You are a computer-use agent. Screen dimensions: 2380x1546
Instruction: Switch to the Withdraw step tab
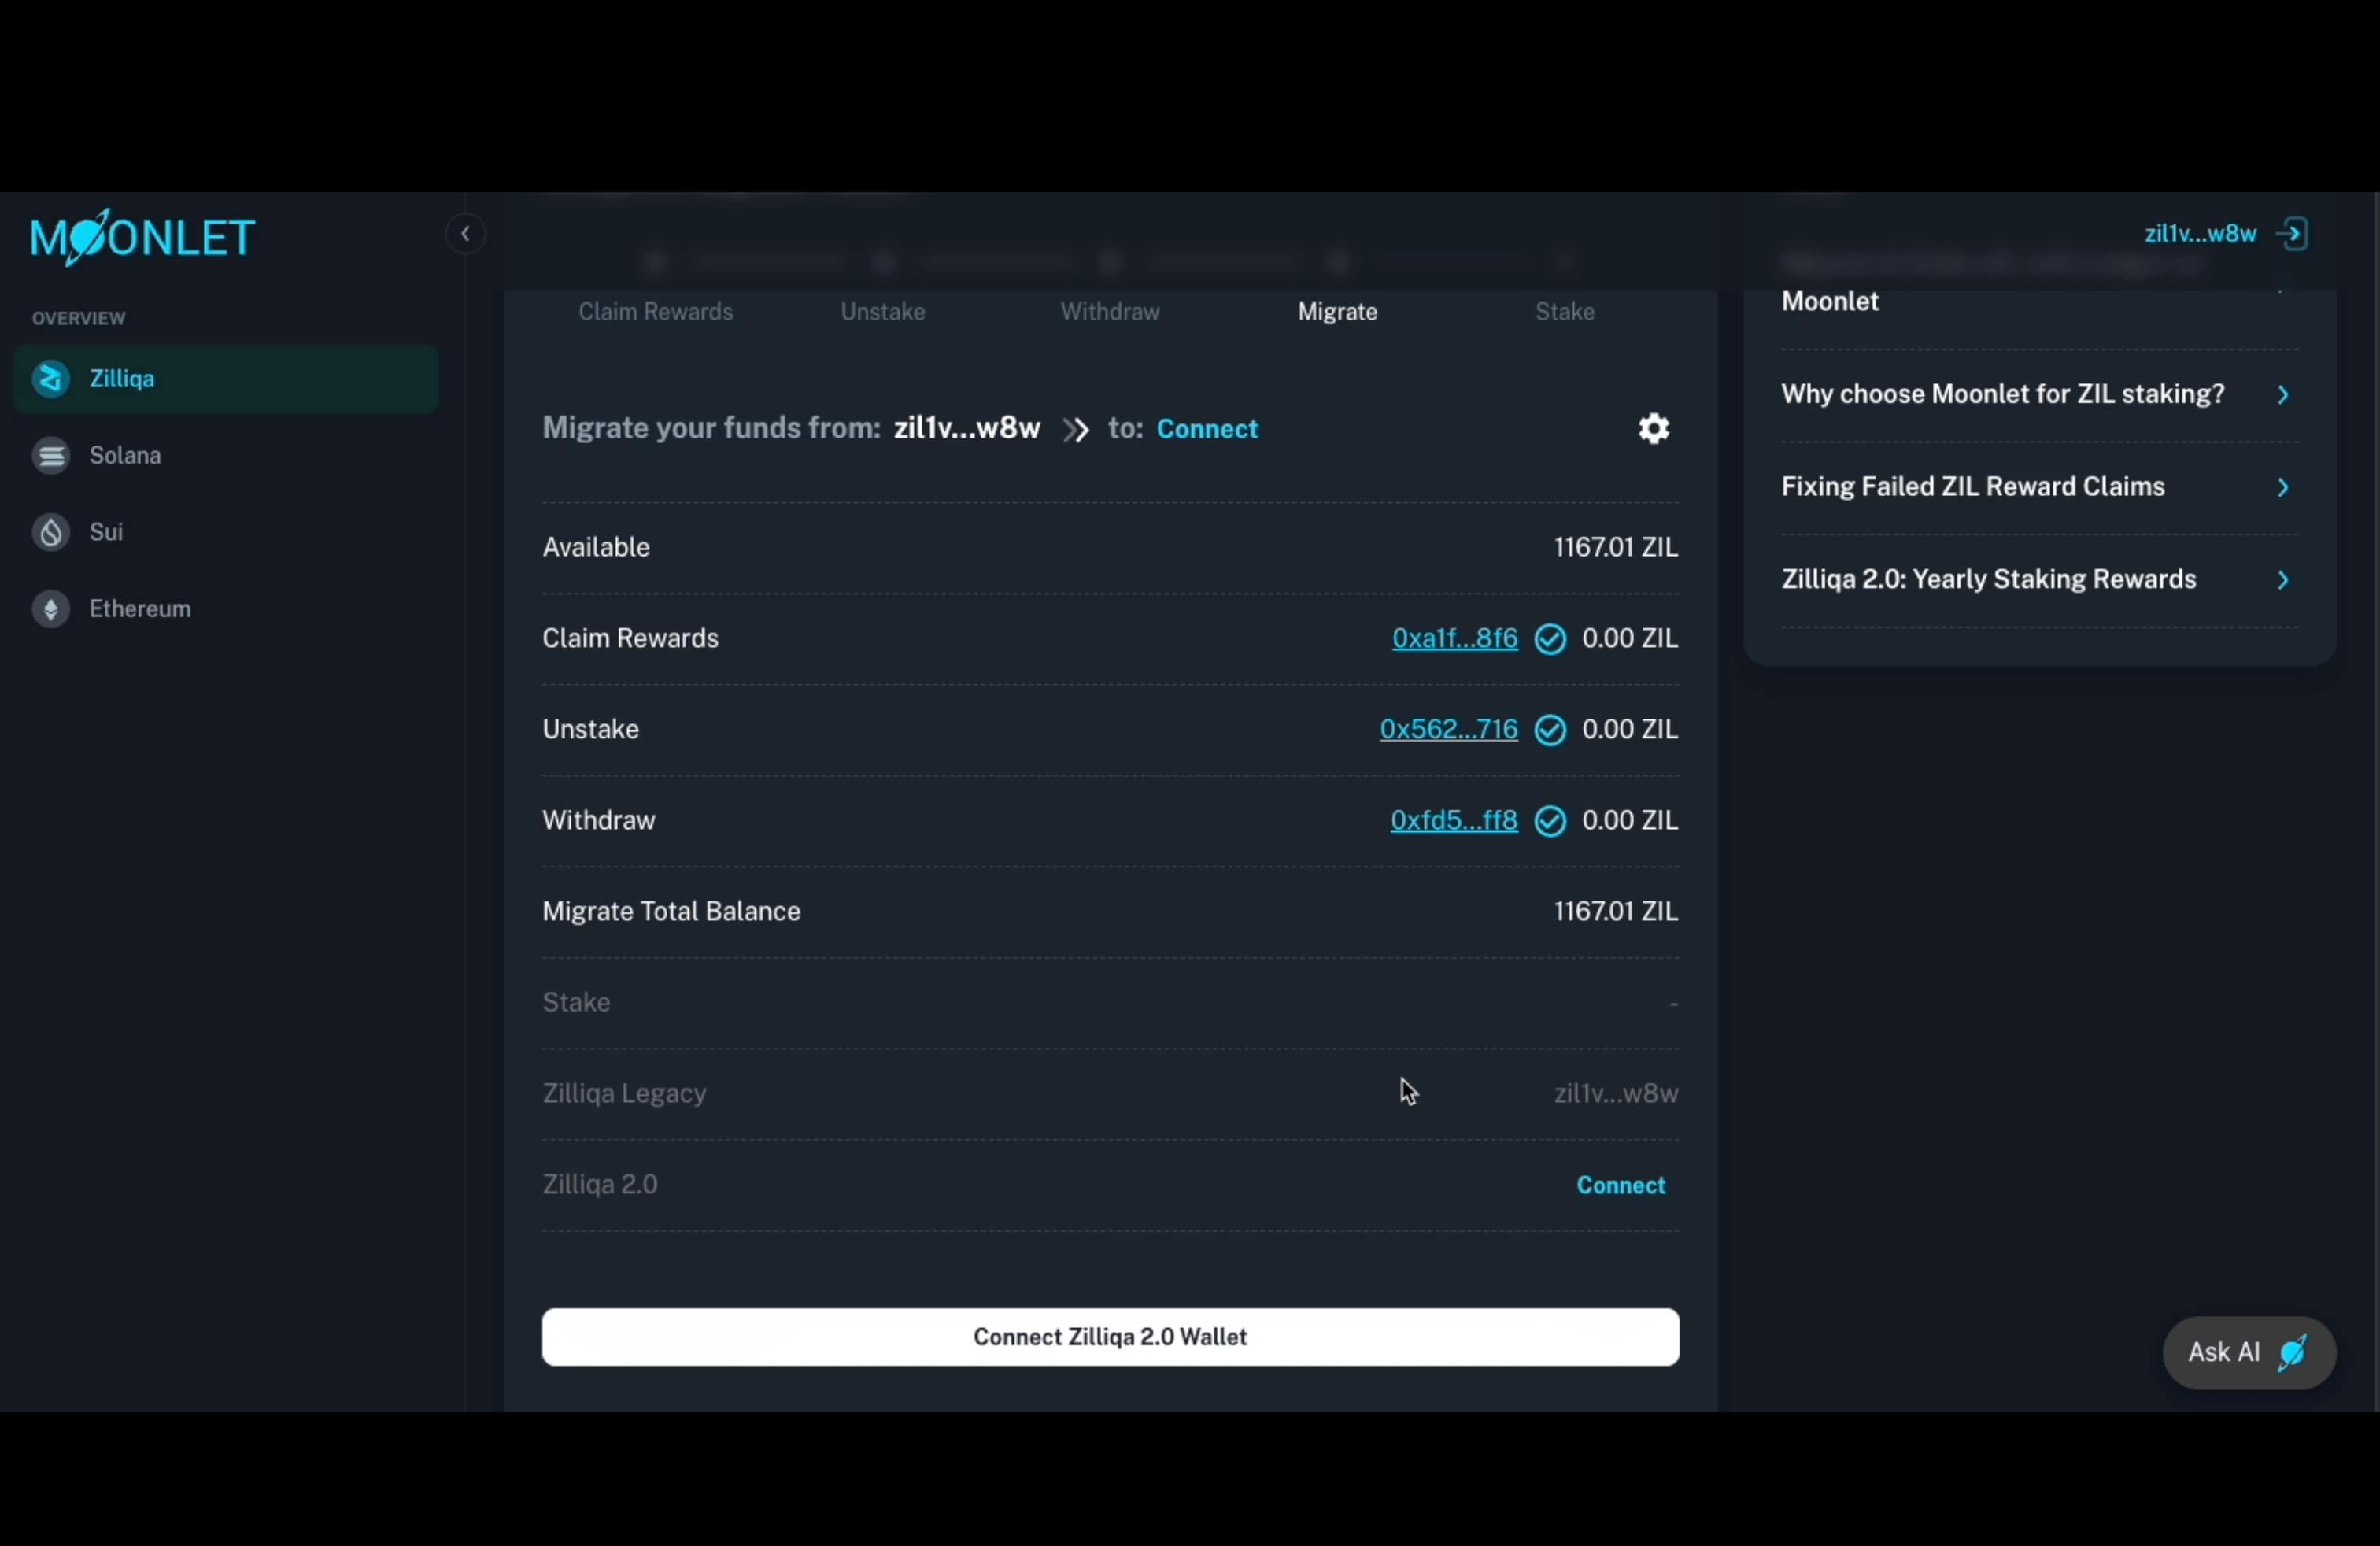click(x=1110, y=312)
